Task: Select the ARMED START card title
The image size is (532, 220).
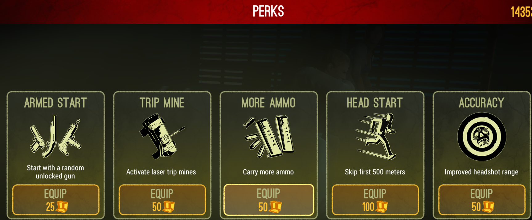Action: pos(55,103)
